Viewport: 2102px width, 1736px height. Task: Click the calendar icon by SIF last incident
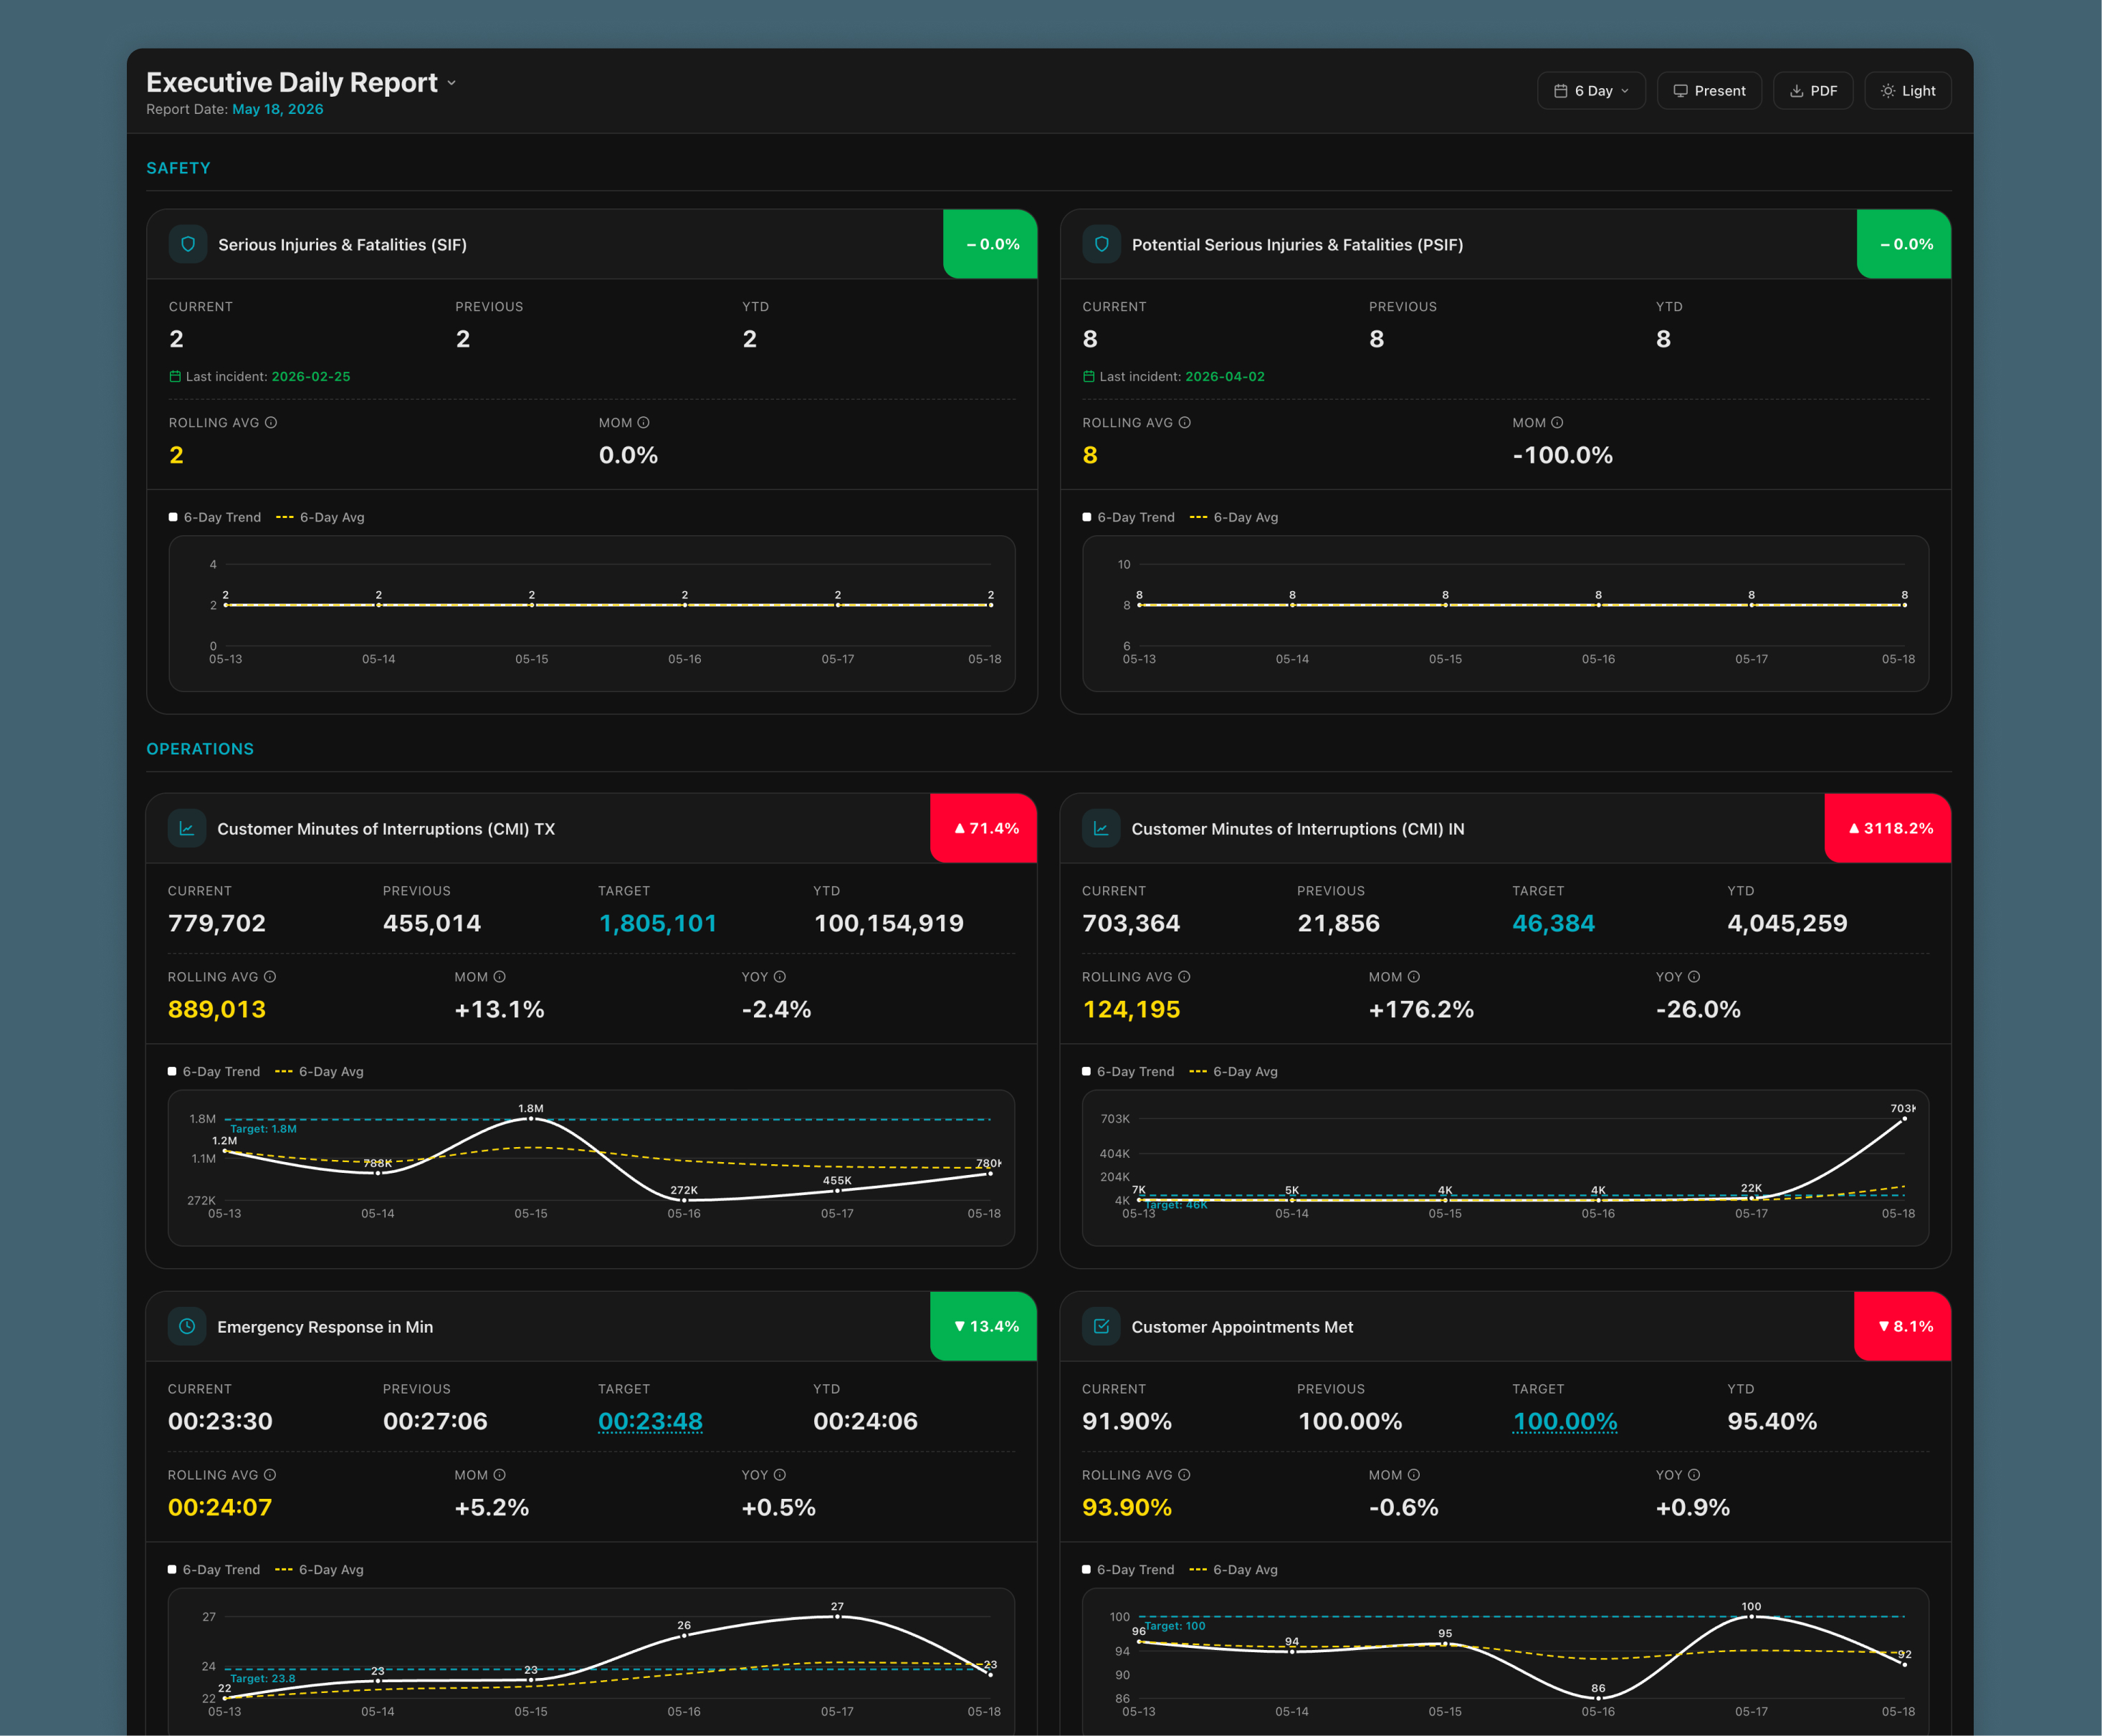pyautogui.click(x=175, y=377)
